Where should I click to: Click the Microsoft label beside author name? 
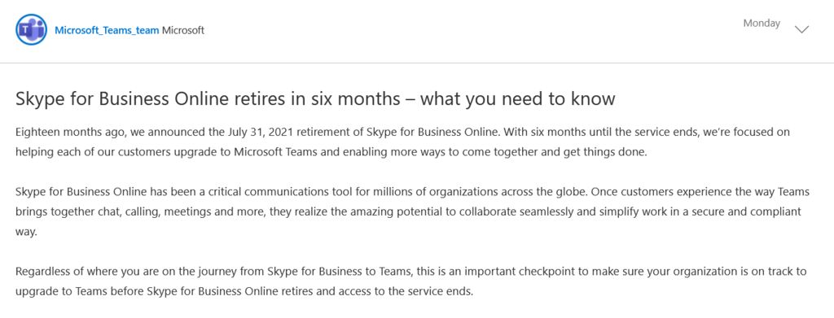tap(183, 30)
